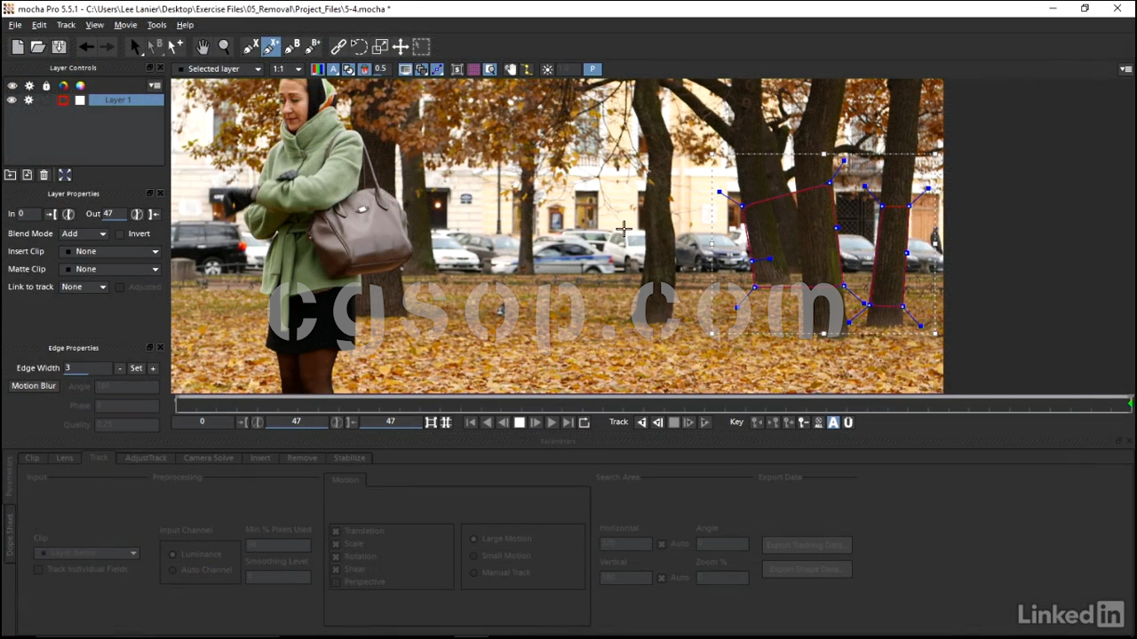
Task: Delete layer using the trash icon
Action: (x=44, y=176)
